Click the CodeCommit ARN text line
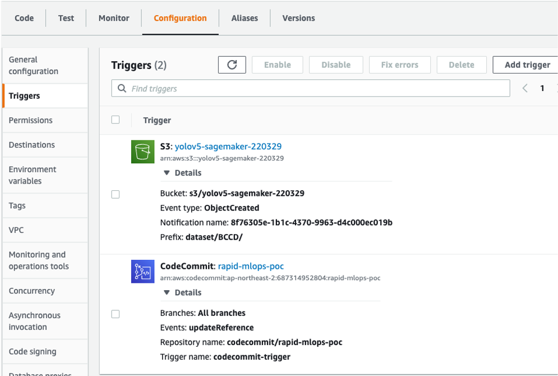558x376 pixels. tap(270, 278)
